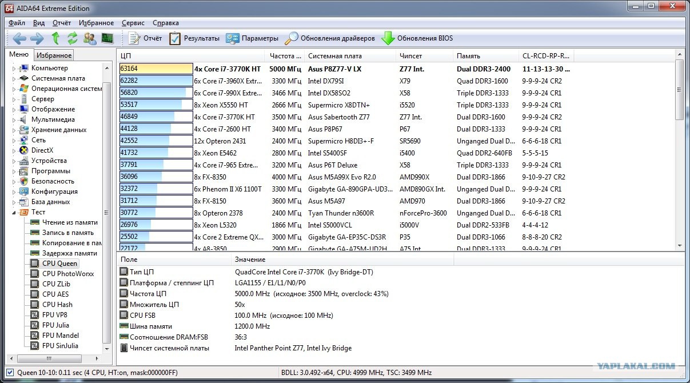Select Задержка памяти test
The image size is (690, 383).
pos(69,253)
